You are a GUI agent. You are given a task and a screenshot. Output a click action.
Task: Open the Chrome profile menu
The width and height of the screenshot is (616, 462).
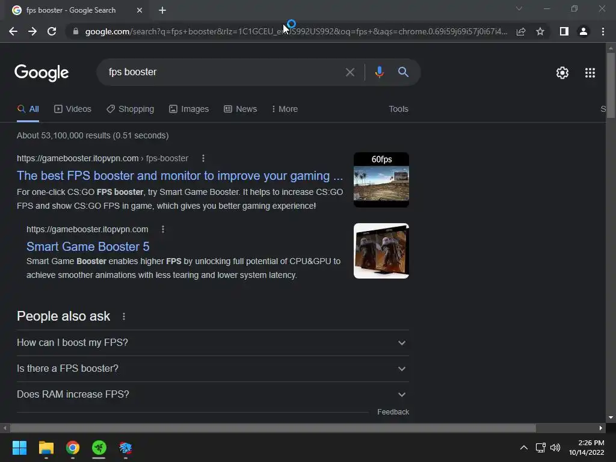(x=584, y=31)
